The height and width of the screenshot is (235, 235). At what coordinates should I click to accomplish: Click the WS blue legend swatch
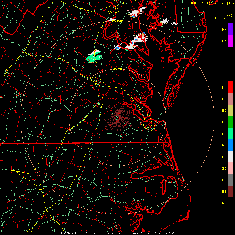point(231,145)
